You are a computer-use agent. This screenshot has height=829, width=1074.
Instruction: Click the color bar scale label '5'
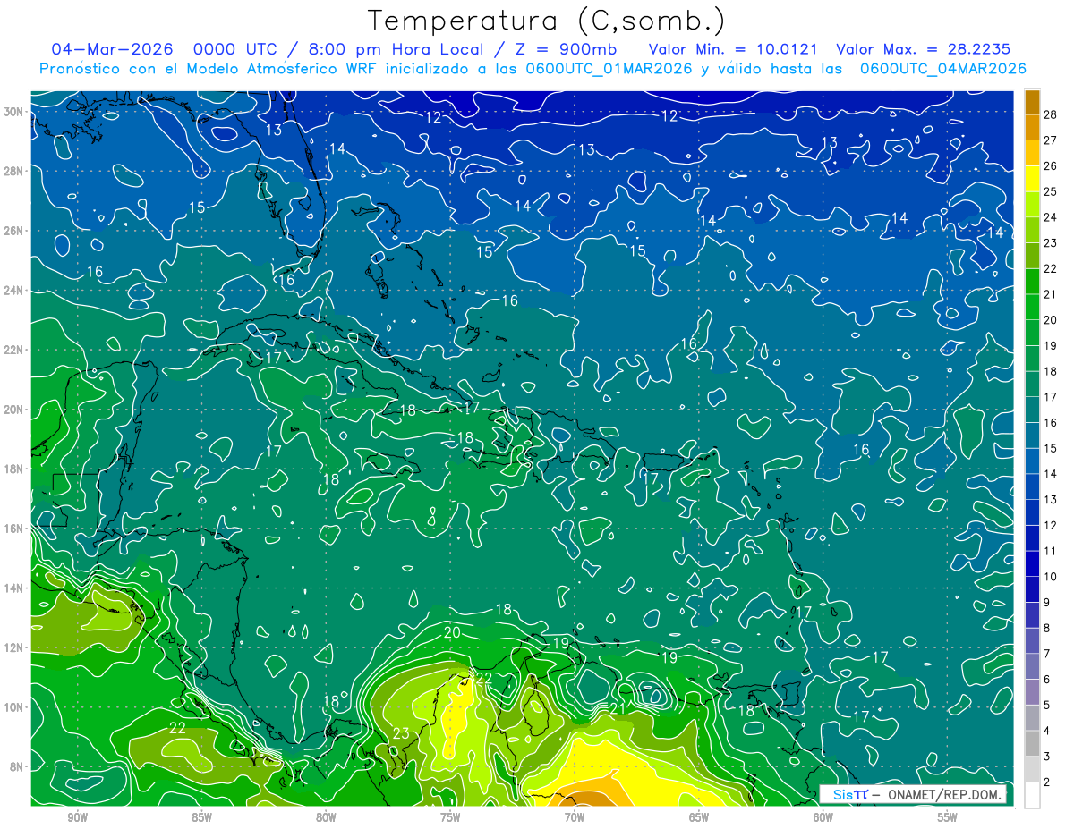(1047, 706)
